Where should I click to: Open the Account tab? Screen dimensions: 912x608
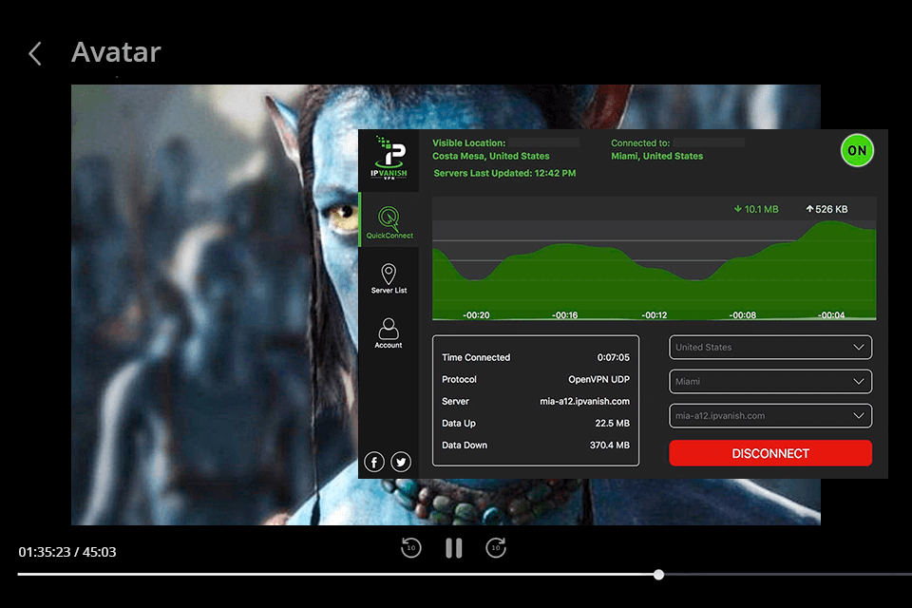pyautogui.click(x=388, y=333)
